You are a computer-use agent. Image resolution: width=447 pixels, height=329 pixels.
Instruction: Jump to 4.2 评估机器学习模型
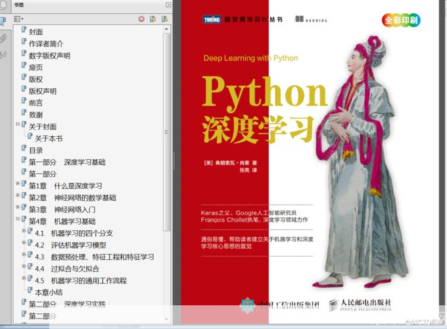(70, 245)
